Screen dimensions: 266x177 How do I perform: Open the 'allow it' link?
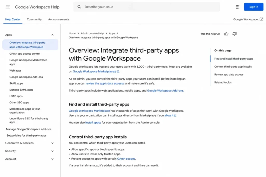tap(169, 115)
